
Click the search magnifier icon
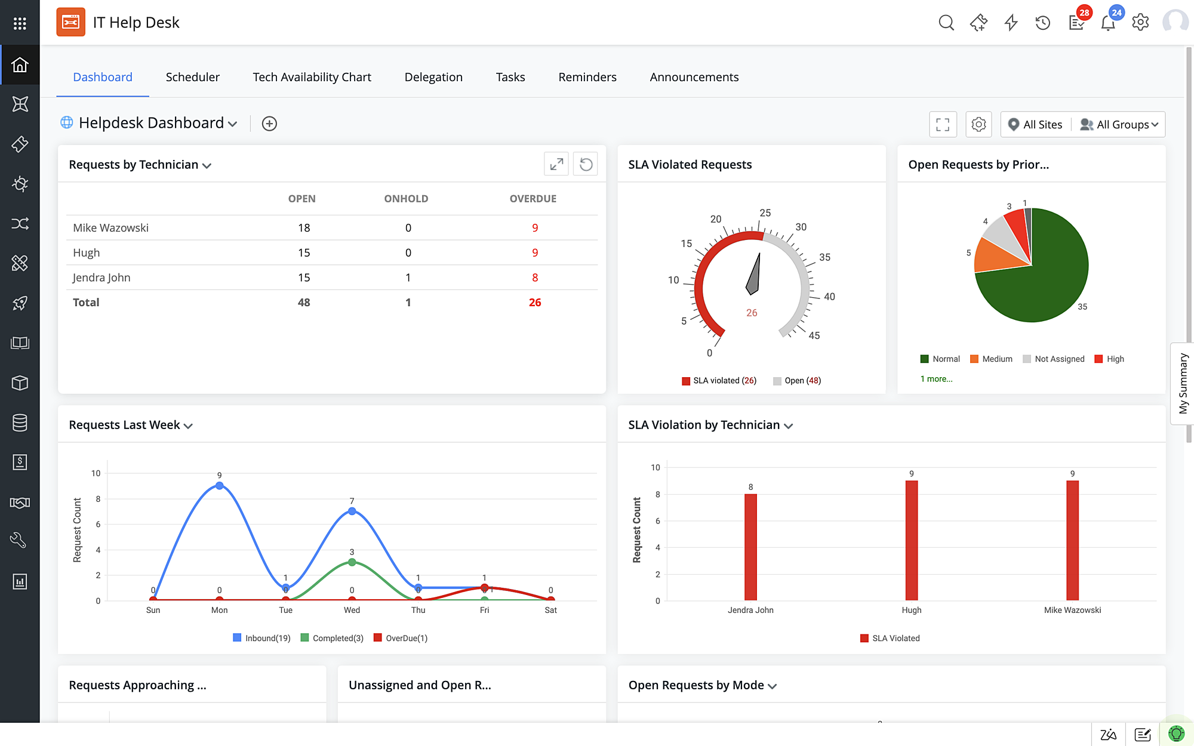click(946, 23)
